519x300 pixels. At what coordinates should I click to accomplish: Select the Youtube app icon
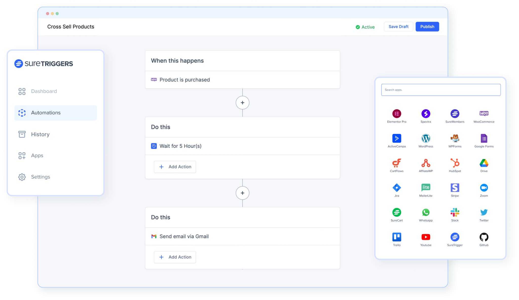[426, 237]
